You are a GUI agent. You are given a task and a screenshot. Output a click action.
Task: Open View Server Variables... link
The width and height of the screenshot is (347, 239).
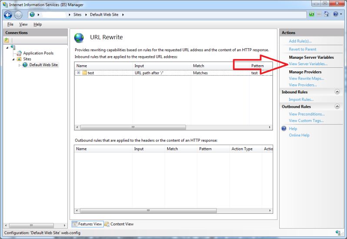[x=308, y=64]
